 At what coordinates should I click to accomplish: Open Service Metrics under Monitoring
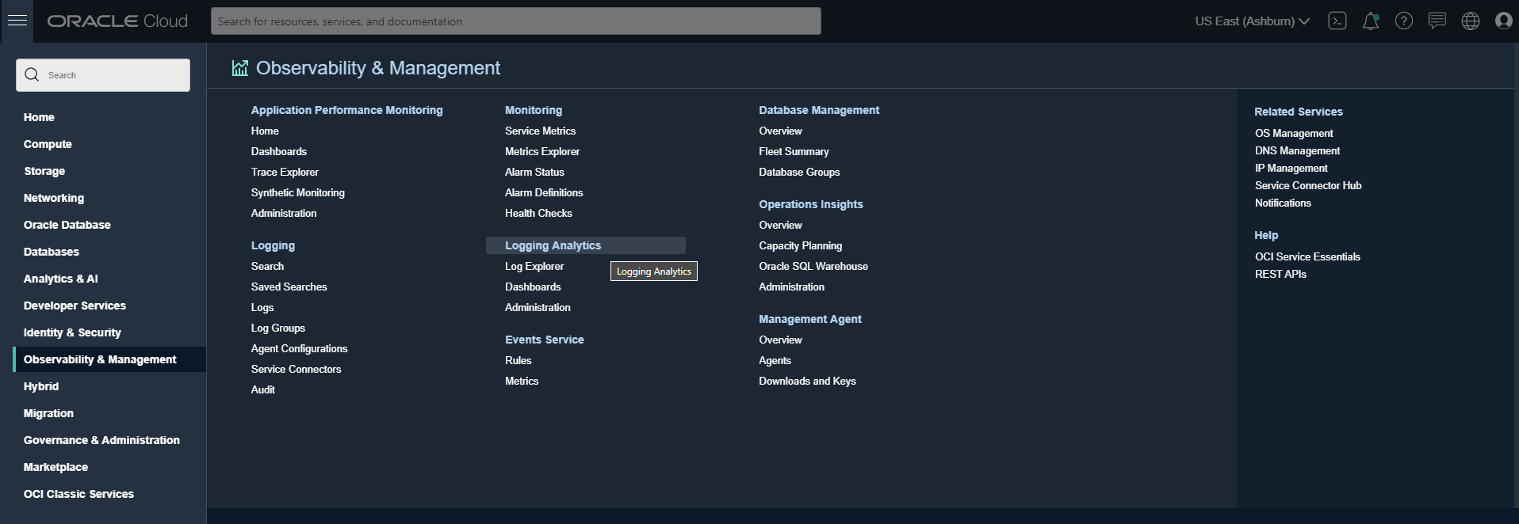pos(541,131)
